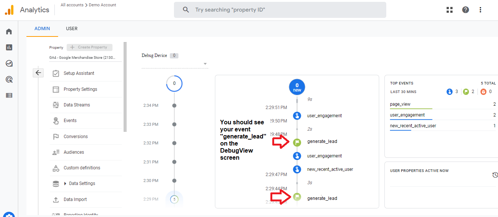
Task: Click the Events hand icon
Action: coord(56,121)
